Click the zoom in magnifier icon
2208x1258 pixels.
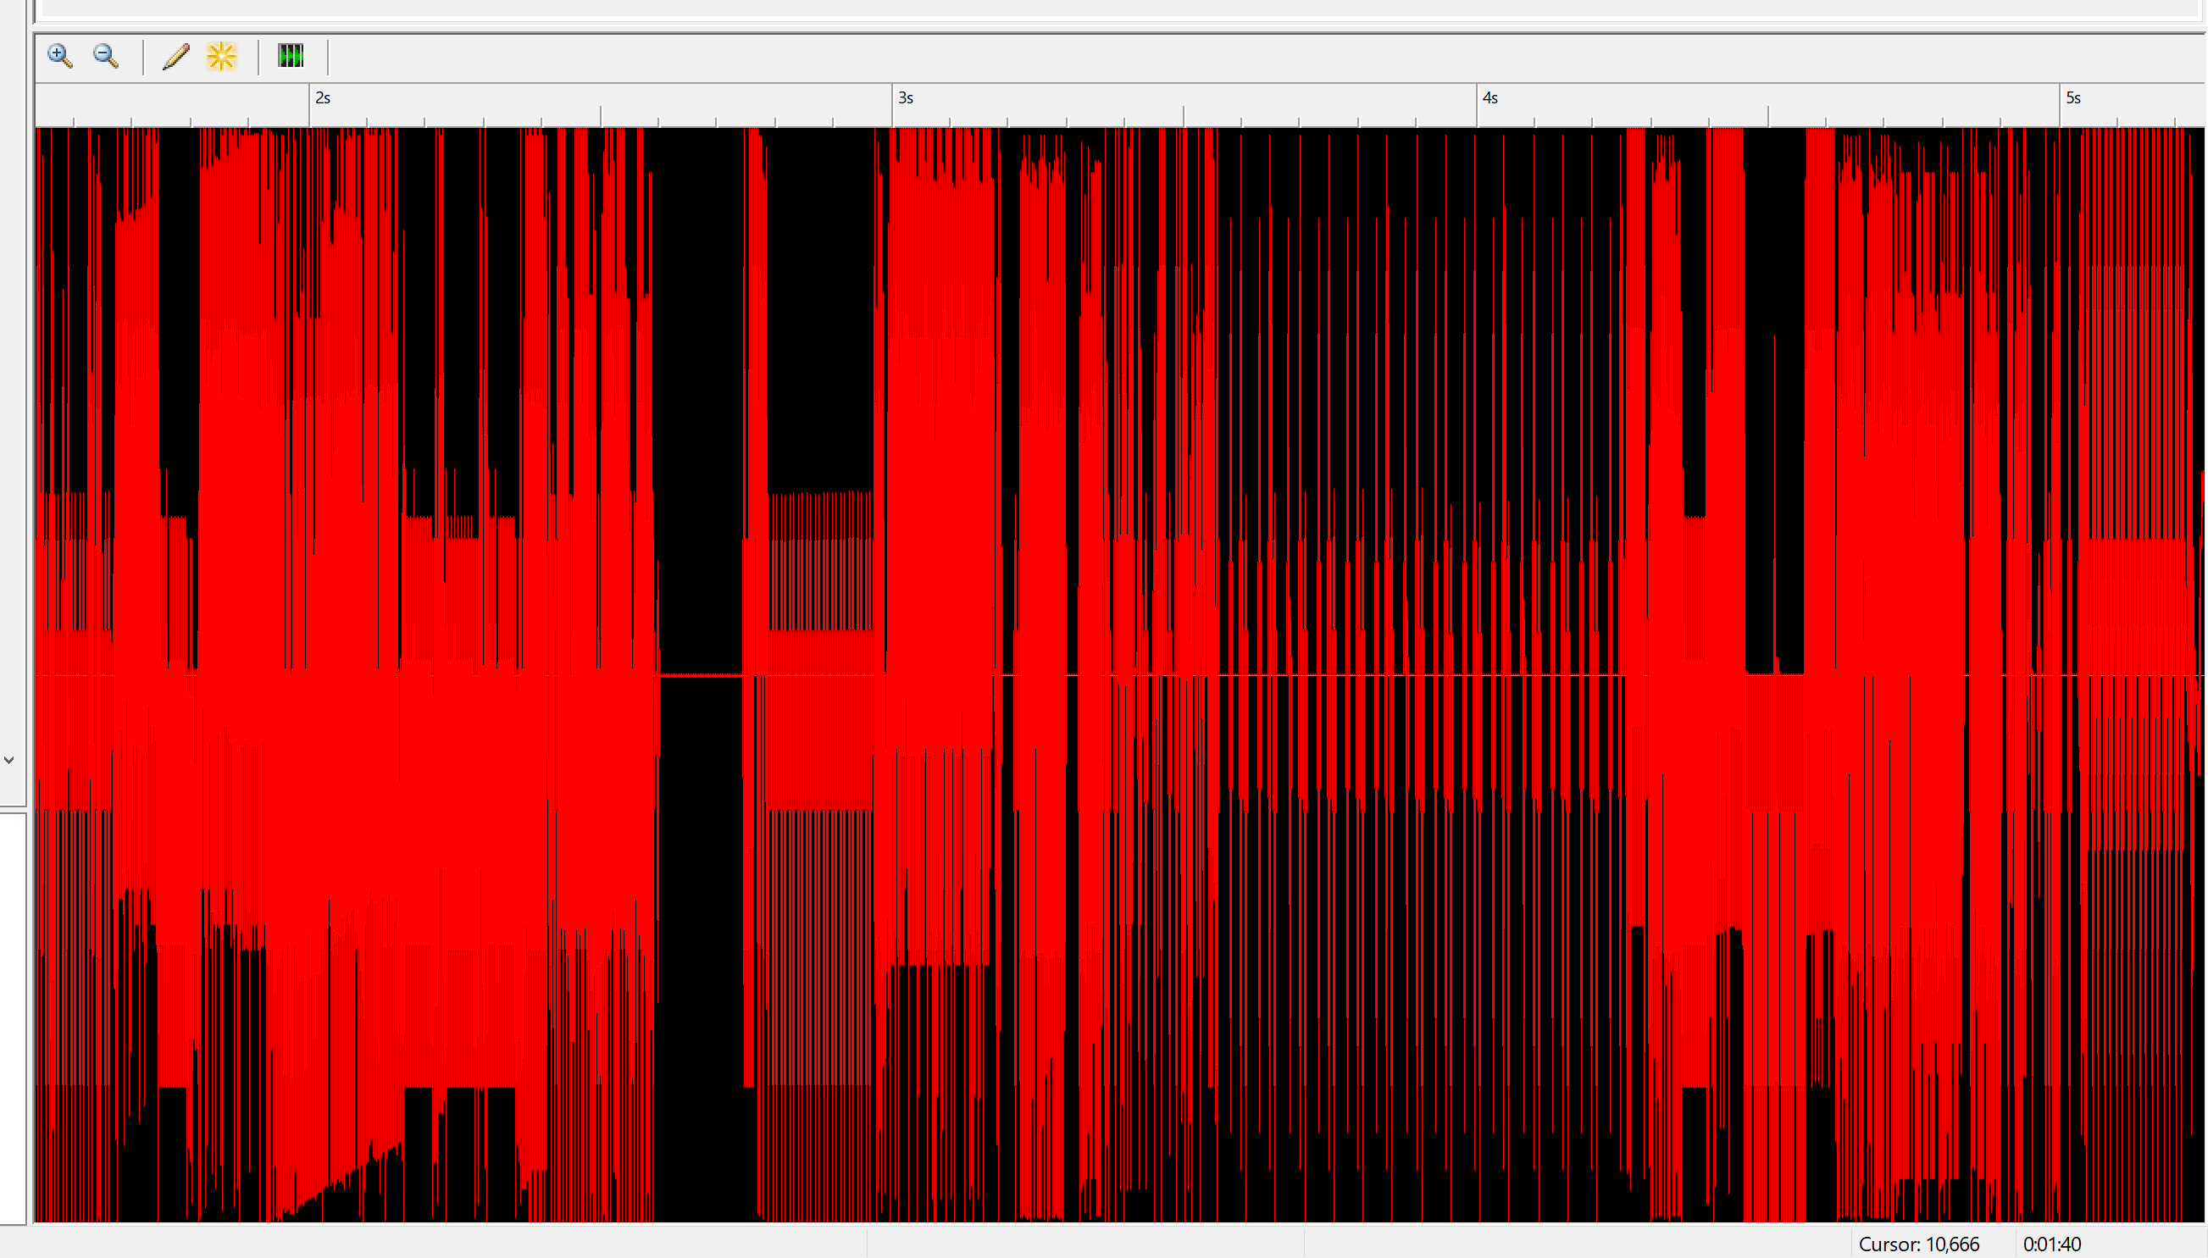click(x=59, y=56)
